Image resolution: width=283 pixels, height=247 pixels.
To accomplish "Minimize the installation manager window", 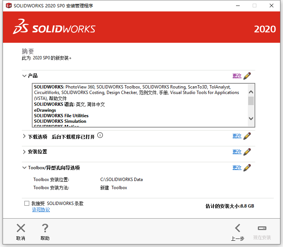I will point(238,6).
